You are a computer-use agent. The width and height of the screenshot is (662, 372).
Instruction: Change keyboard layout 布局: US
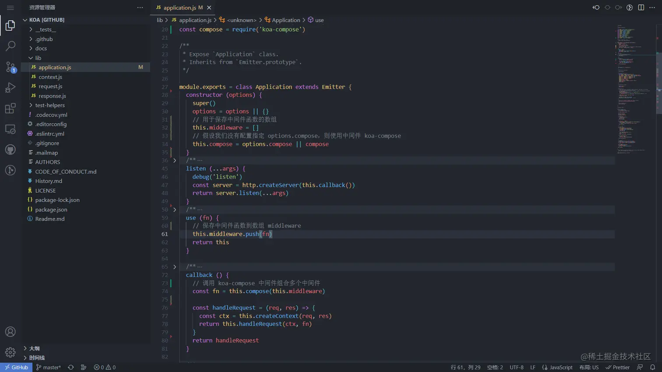point(589,367)
